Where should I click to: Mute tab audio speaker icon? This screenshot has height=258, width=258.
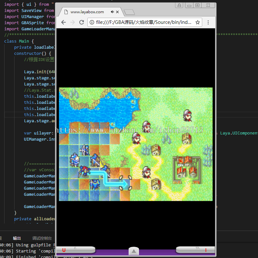pyautogui.click(x=112, y=12)
